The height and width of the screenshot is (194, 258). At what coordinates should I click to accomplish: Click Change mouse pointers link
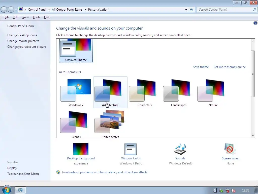tap(23, 41)
